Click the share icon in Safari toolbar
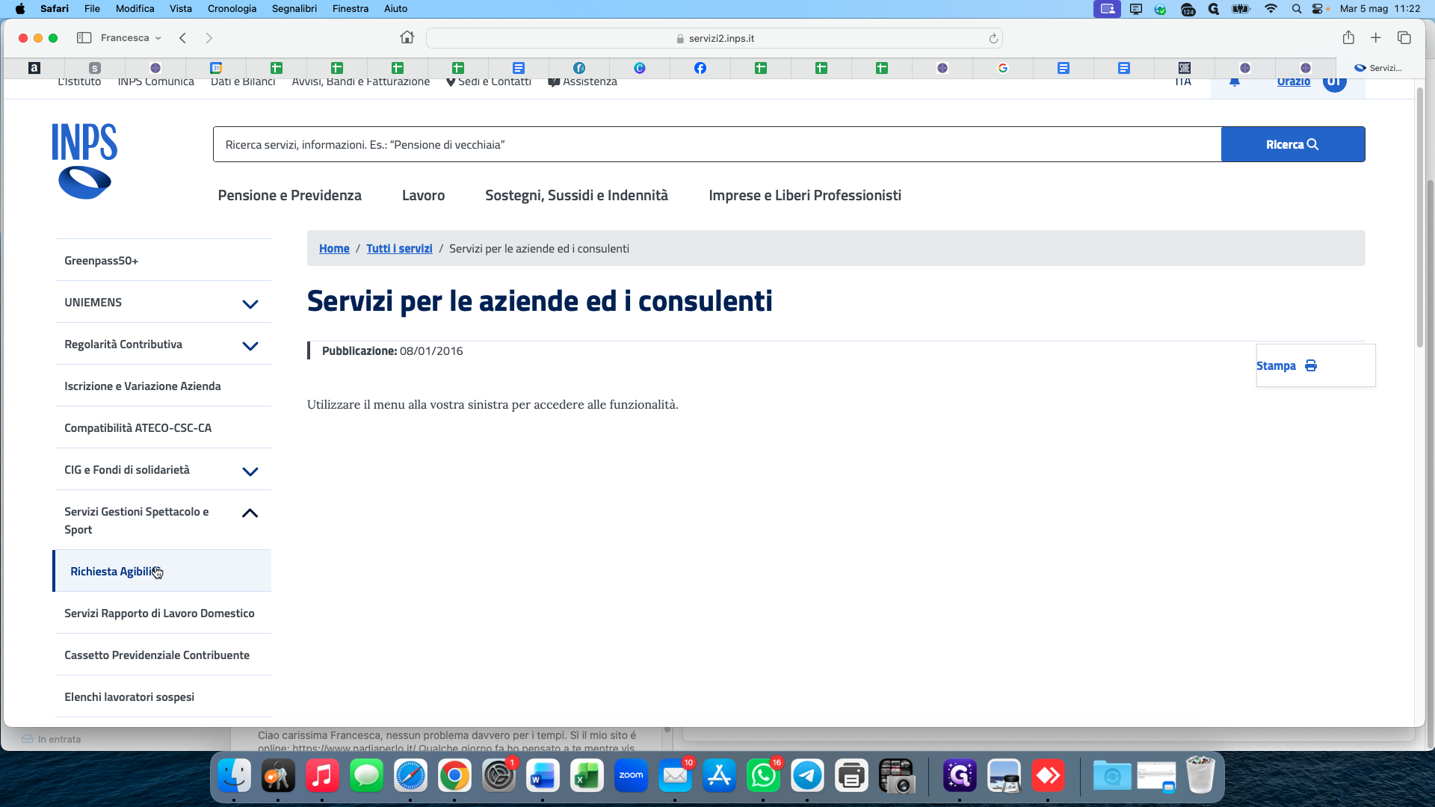This screenshot has width=1435, height=807. [x=1348, y=37]
